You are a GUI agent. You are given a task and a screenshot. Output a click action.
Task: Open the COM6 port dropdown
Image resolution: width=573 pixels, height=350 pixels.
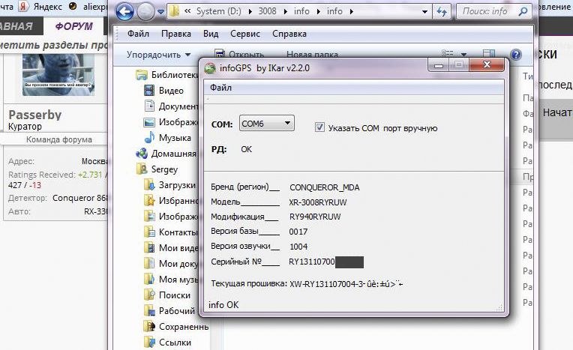[x=266, y=124]
